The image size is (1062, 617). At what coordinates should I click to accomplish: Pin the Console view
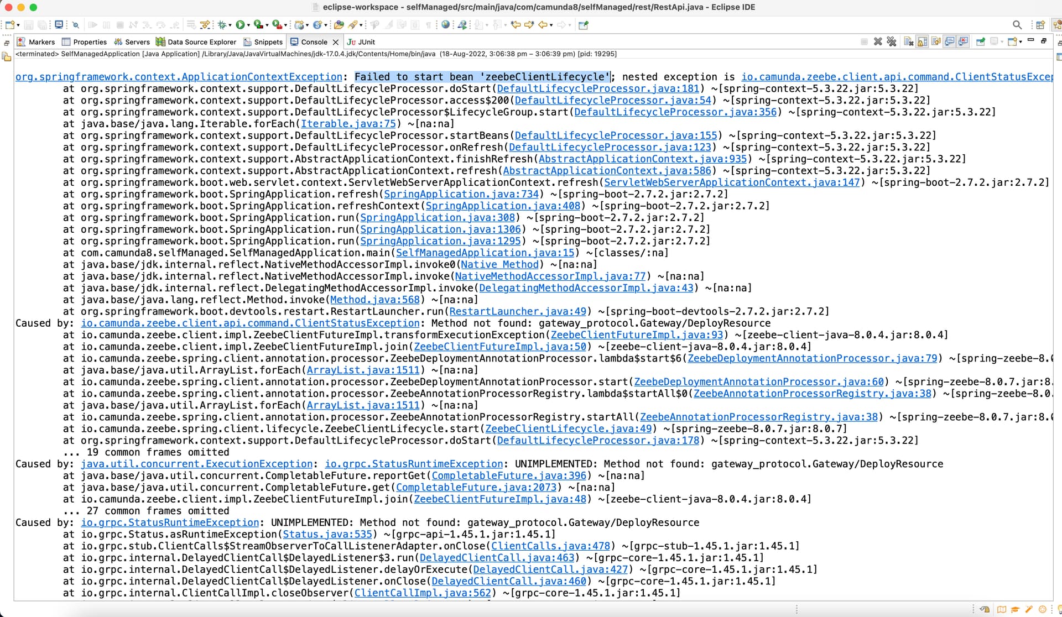coord(981,42)
